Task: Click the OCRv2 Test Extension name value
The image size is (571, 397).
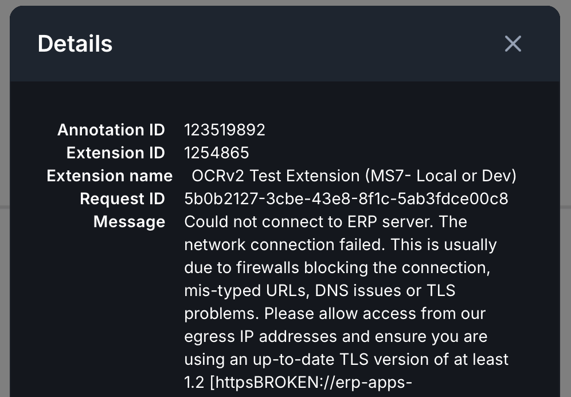Action: point(354,176)
